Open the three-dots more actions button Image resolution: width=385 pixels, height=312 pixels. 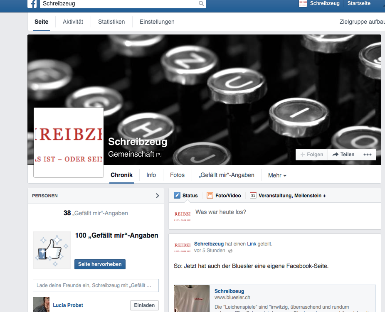(367, 155)
